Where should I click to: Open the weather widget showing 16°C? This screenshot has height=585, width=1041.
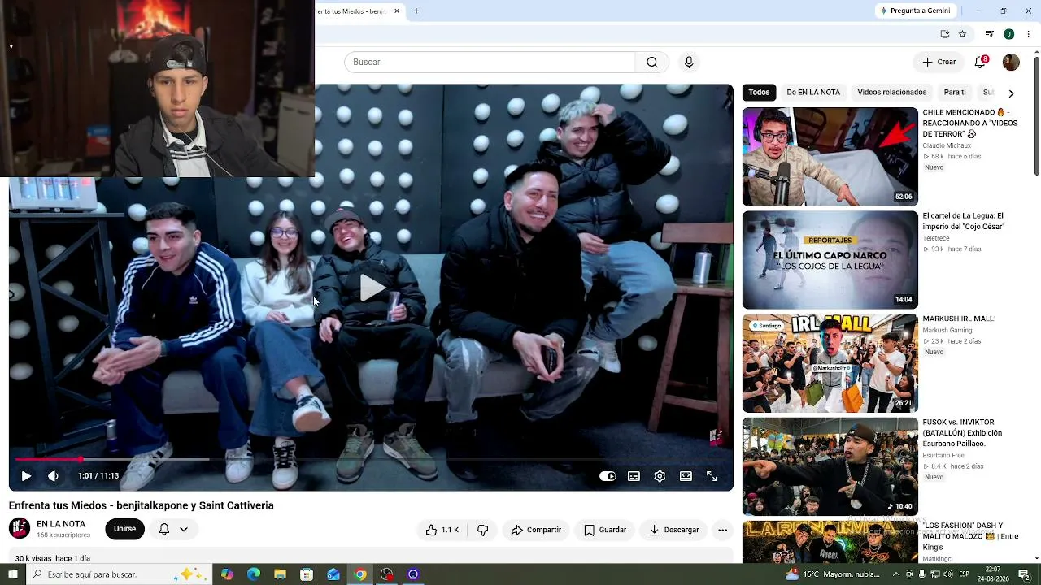point(833,574)
